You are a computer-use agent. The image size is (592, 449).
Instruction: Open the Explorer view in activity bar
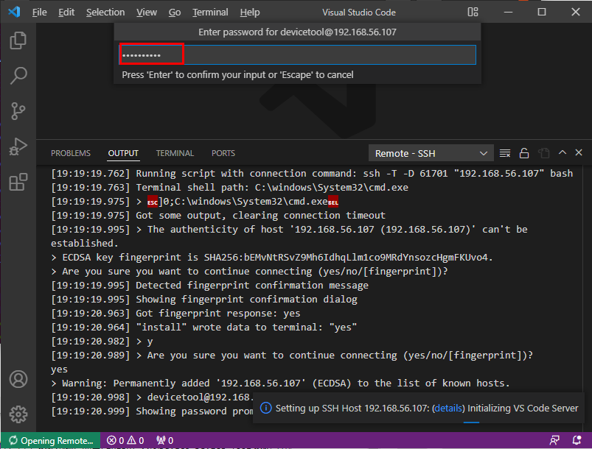(x=18, y=40)
